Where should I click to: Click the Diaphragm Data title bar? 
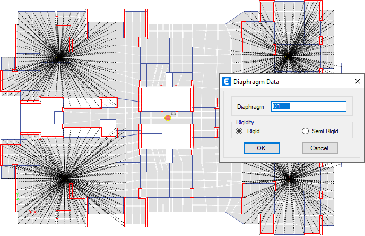click(292, 82)
